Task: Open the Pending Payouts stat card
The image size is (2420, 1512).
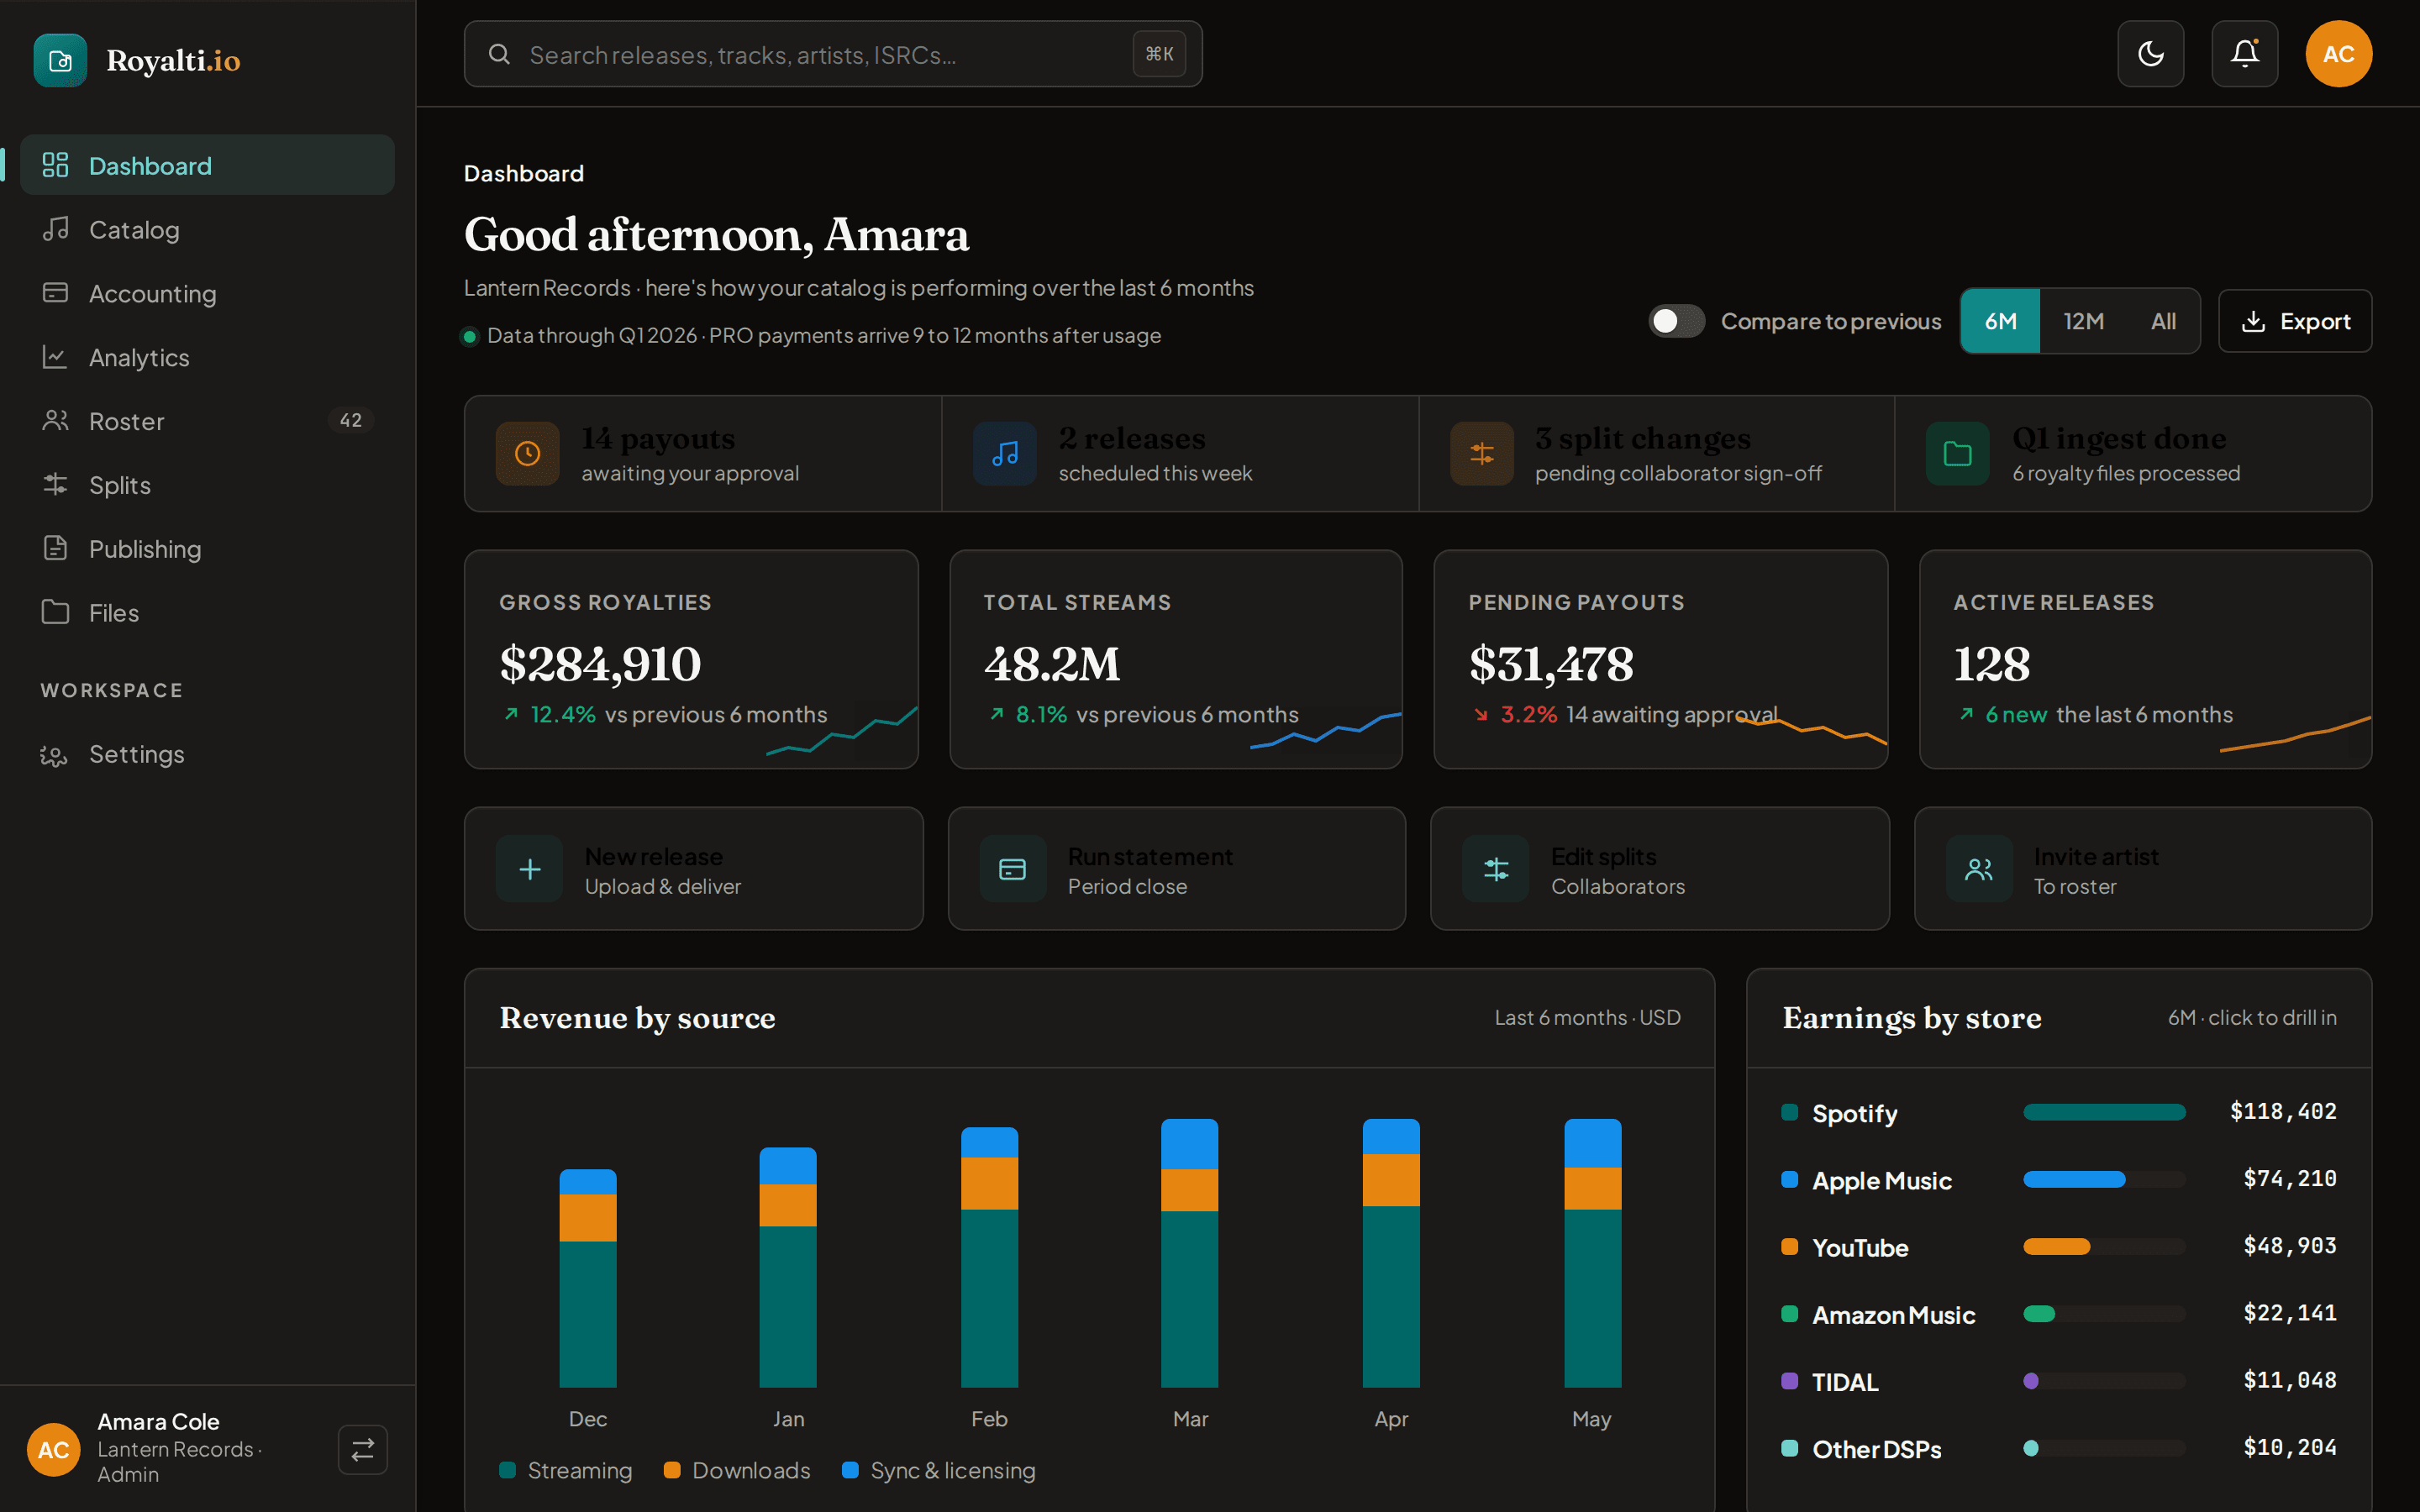Action: pyautogui.click(x=1661, y=659)
